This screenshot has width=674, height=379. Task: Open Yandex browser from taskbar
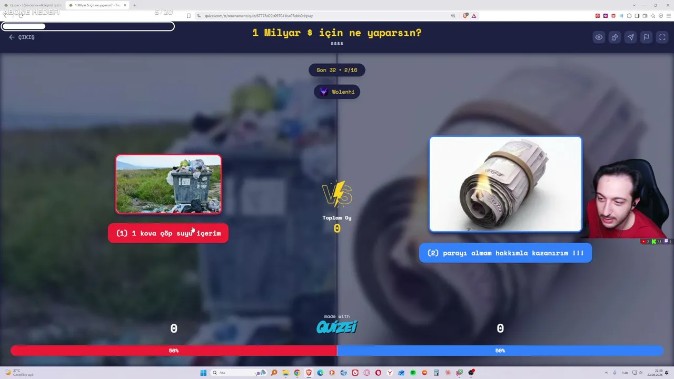point(390,373)
